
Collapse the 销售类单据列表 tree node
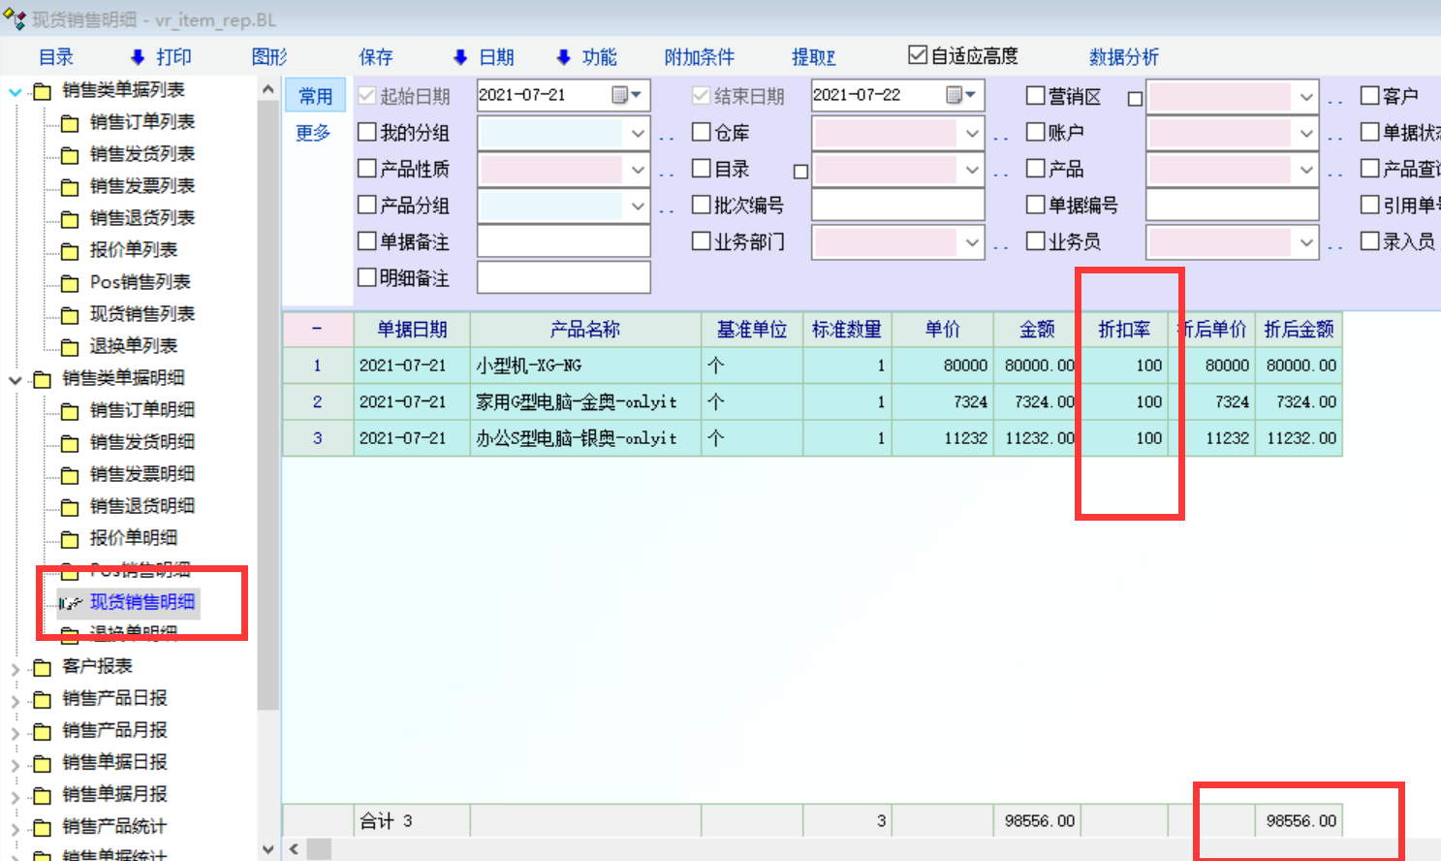click(16, 91)
